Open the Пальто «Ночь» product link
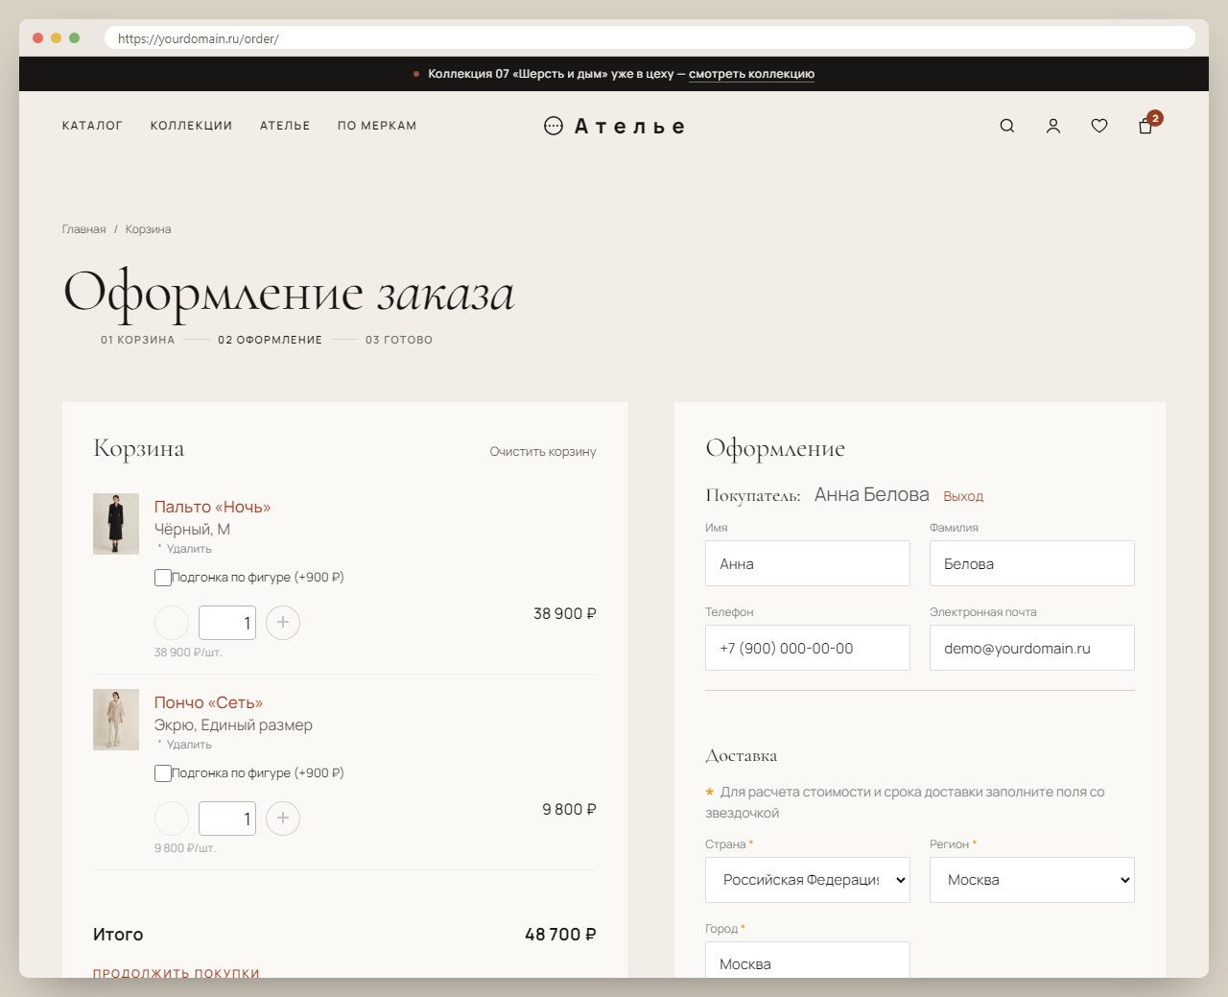Screen dimensions: 1228x997 pos(213,507)
